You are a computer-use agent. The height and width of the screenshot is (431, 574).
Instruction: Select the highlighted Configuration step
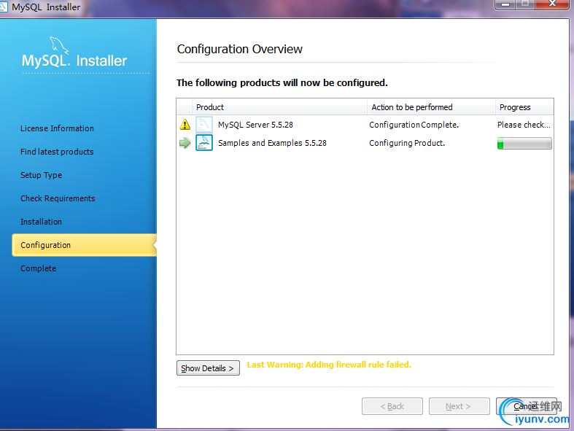pyautogui.click(x=84, y=245)
